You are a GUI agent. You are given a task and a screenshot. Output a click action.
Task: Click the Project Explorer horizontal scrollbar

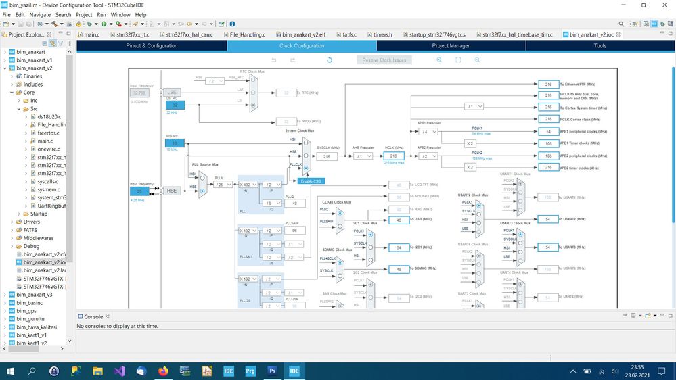(x=24, y=348)
